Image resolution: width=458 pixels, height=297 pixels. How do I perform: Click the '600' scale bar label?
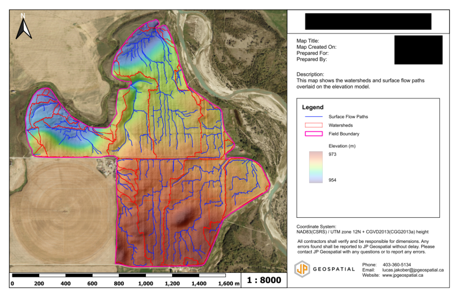pyautogui.click(x=92, y=284)
